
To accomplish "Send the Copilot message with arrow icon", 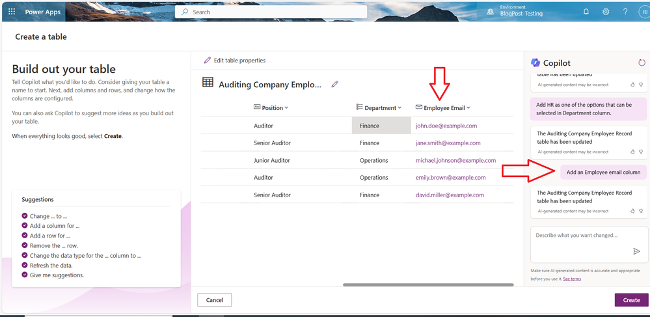I will [636, 251].
